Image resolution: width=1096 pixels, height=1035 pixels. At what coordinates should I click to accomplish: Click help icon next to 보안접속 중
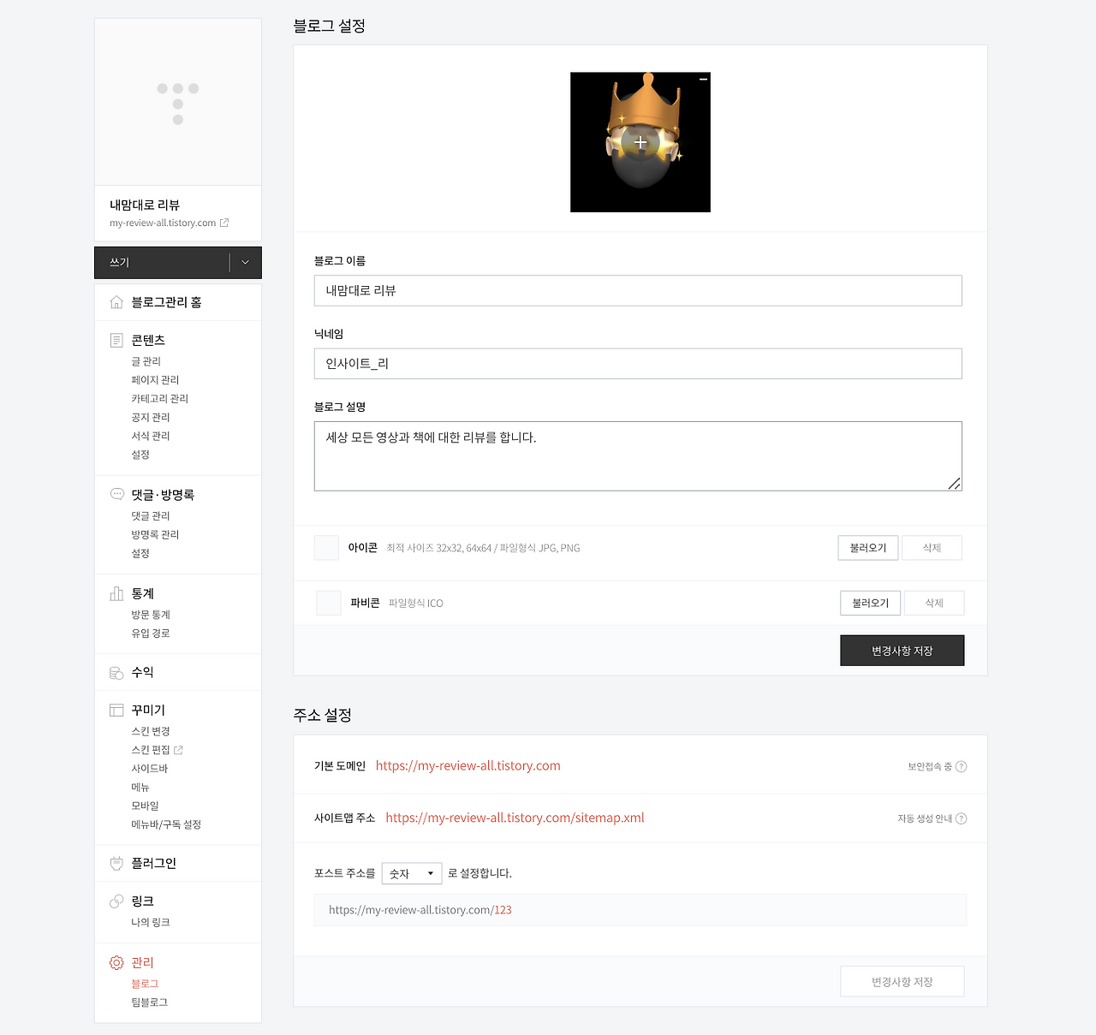[961, 766]
